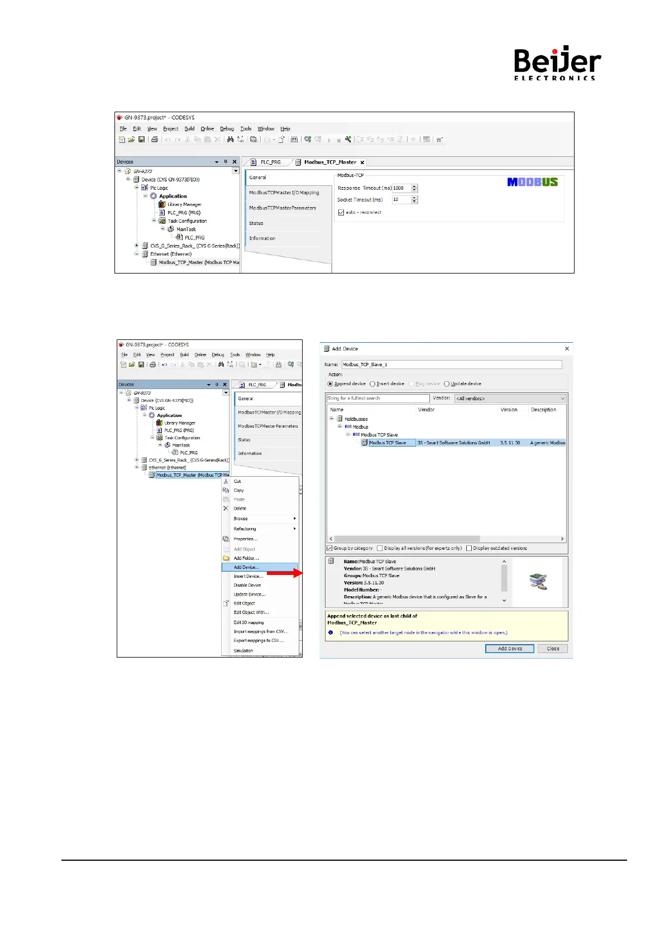Click the Add Device button in dialog
This screenshot has height=940, width=665.
510,649
